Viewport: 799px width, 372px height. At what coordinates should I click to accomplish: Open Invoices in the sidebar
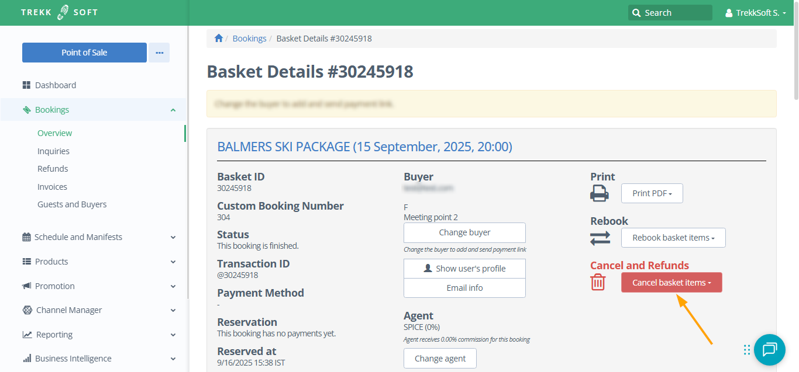pyautogui.click(x=52, y=187)
